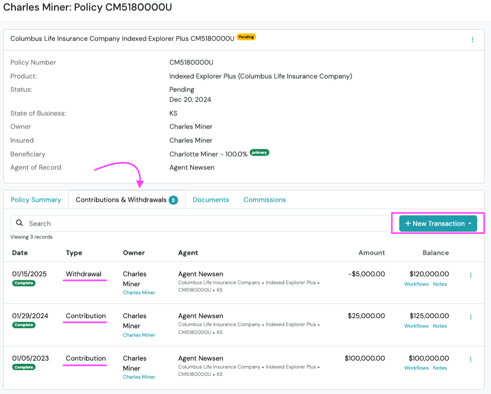Open Charles Miner link in Withdrawal row
The image size is (491, 394).
[139, 293]
